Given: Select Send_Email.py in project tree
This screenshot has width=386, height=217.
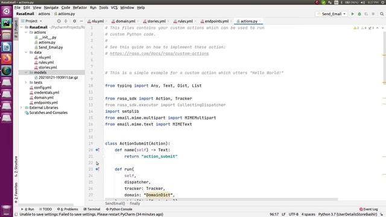Looking at the screenshot, I should pyautogui.click(x=51, y=47).
